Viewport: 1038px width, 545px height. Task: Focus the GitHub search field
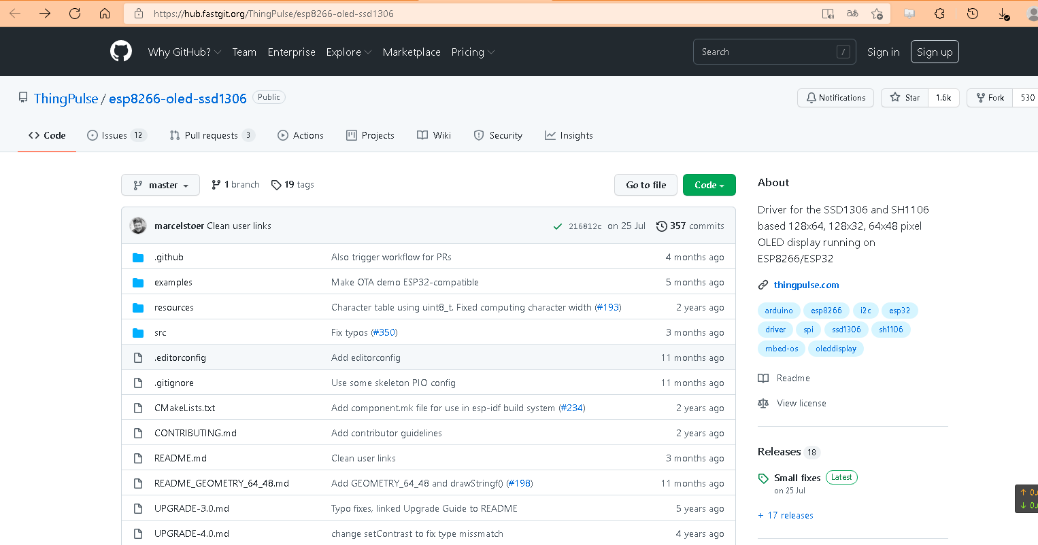pyautogui.click(x=774, y=52)
